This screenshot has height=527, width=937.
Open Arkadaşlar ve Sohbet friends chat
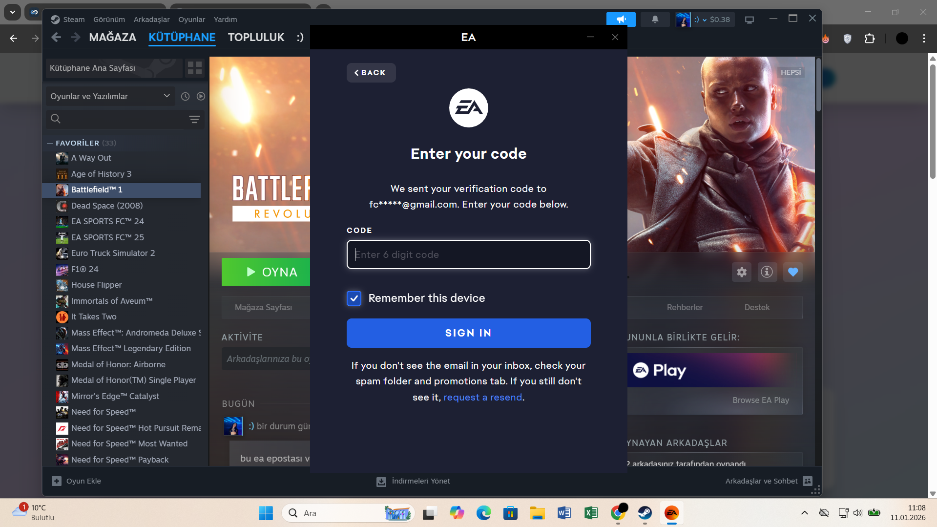click(769, 481)
